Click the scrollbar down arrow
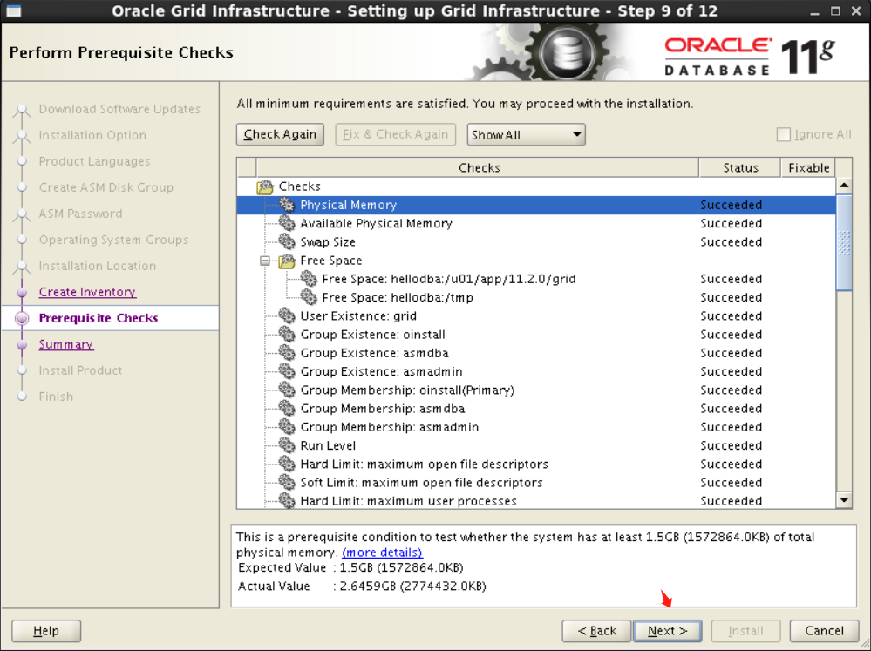 coord(842,500)
